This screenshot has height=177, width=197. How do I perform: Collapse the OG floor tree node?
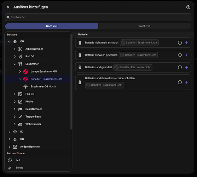pyautogui.click(x=9, y=41)
